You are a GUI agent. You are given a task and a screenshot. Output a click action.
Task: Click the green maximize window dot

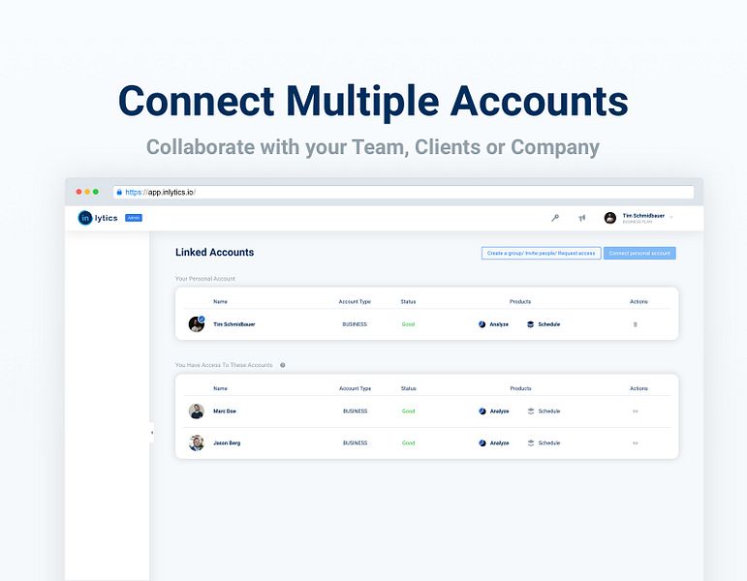click(96, 192)
